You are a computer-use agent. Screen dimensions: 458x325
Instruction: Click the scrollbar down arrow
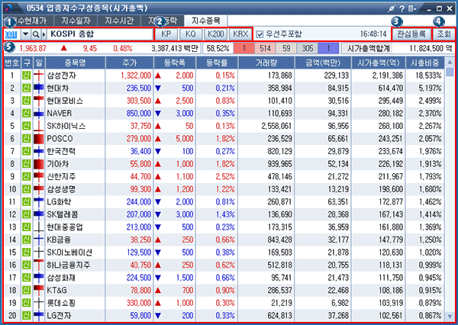coord(450,317)
